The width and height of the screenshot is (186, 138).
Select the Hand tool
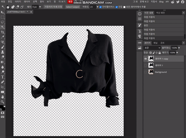pyautogui.click(x=2, y=97)
